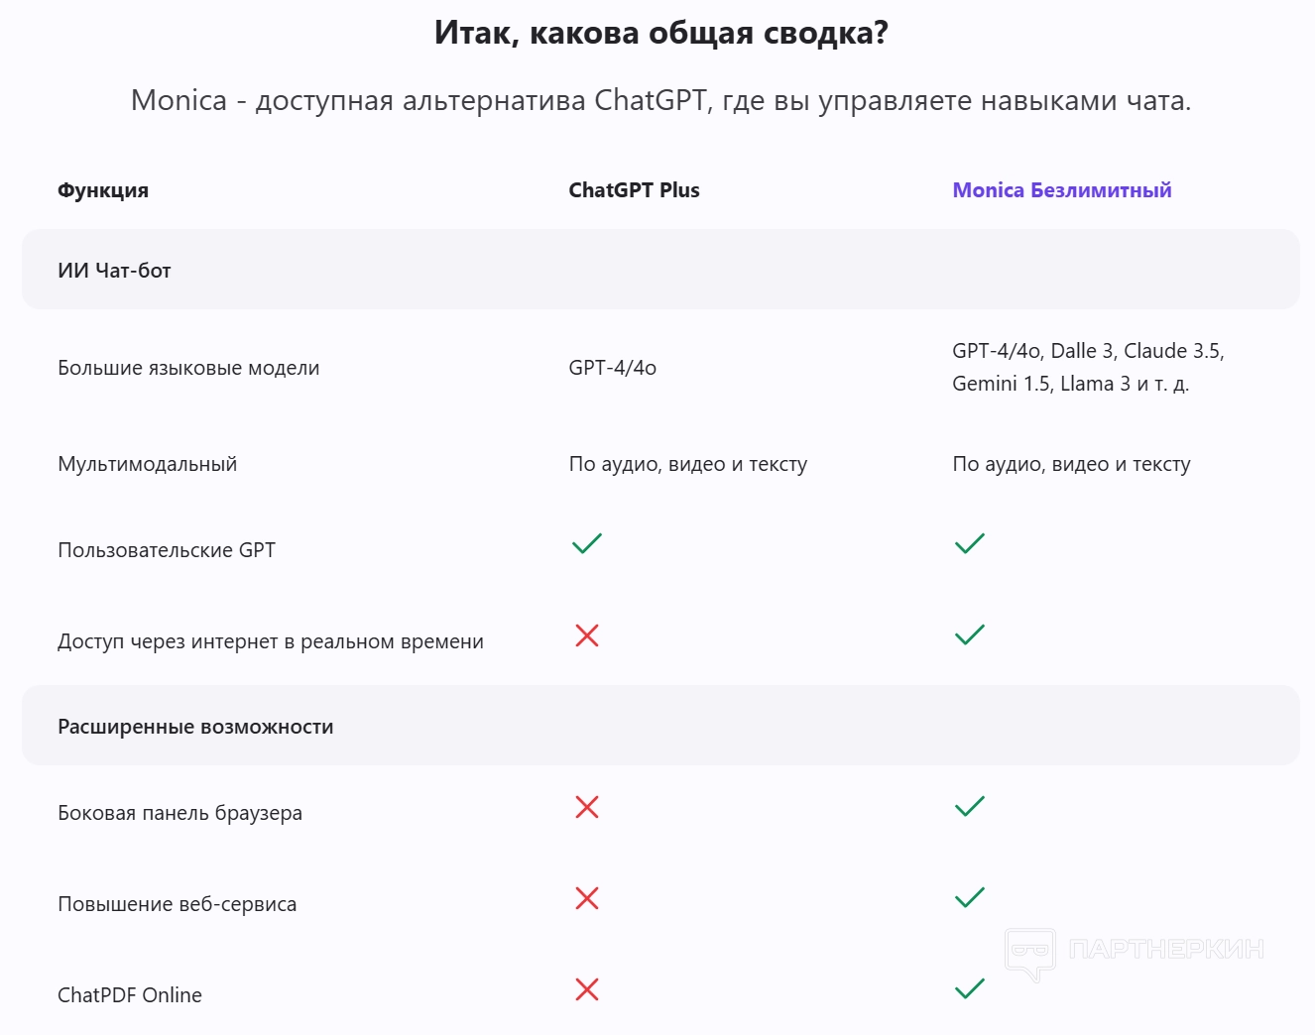Click Monica checkmark for real-time internet access
This screenshot has height=1035, width=1315.
pyautogui.click(x=969, y=634)
